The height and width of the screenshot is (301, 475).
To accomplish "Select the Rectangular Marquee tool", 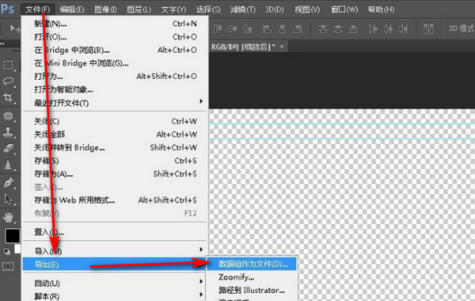I will 8,65.
